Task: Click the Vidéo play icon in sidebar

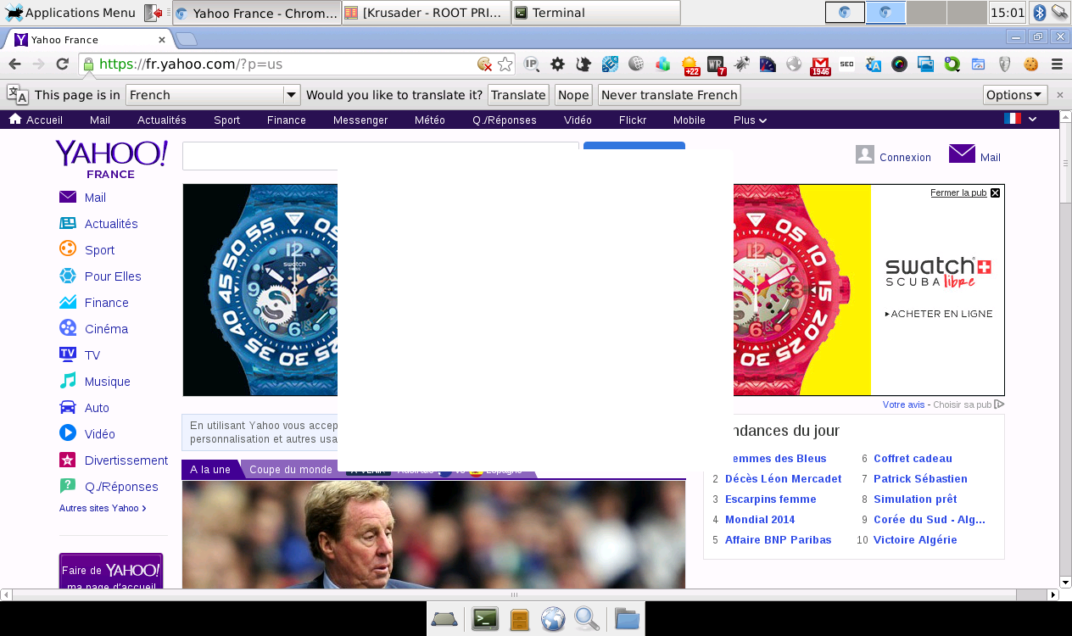Action: tap(68, 433)
